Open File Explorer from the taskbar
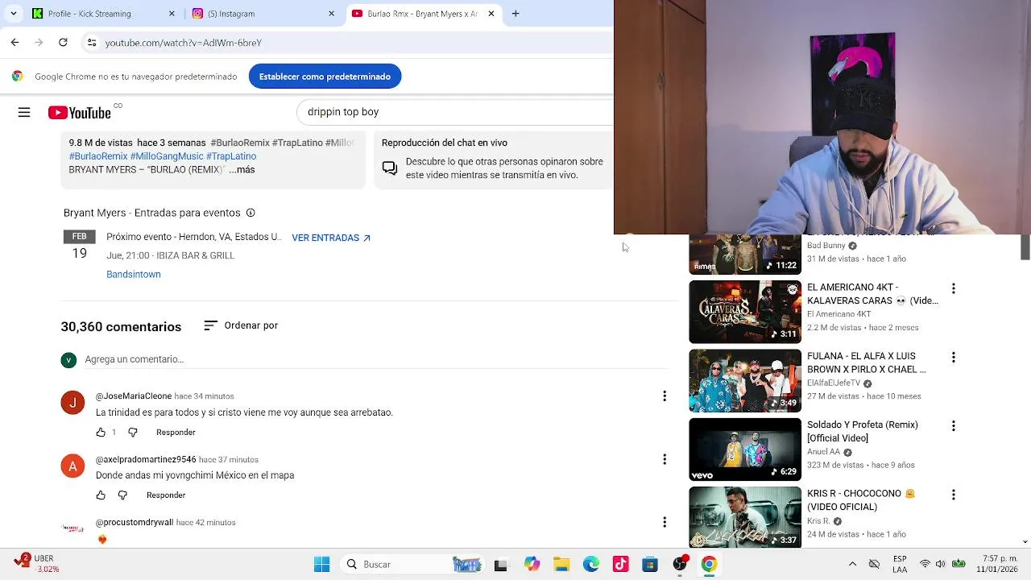 [561, 564]
